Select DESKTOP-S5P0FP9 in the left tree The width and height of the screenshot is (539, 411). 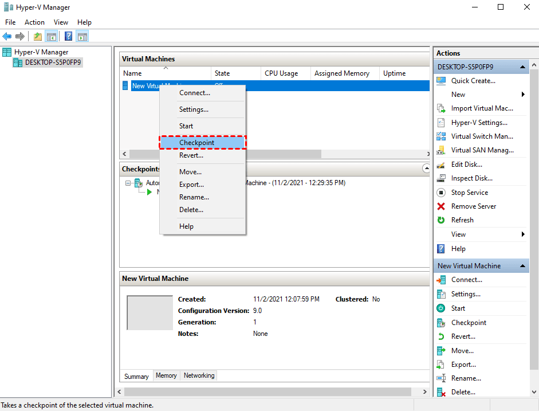point(53,62)
